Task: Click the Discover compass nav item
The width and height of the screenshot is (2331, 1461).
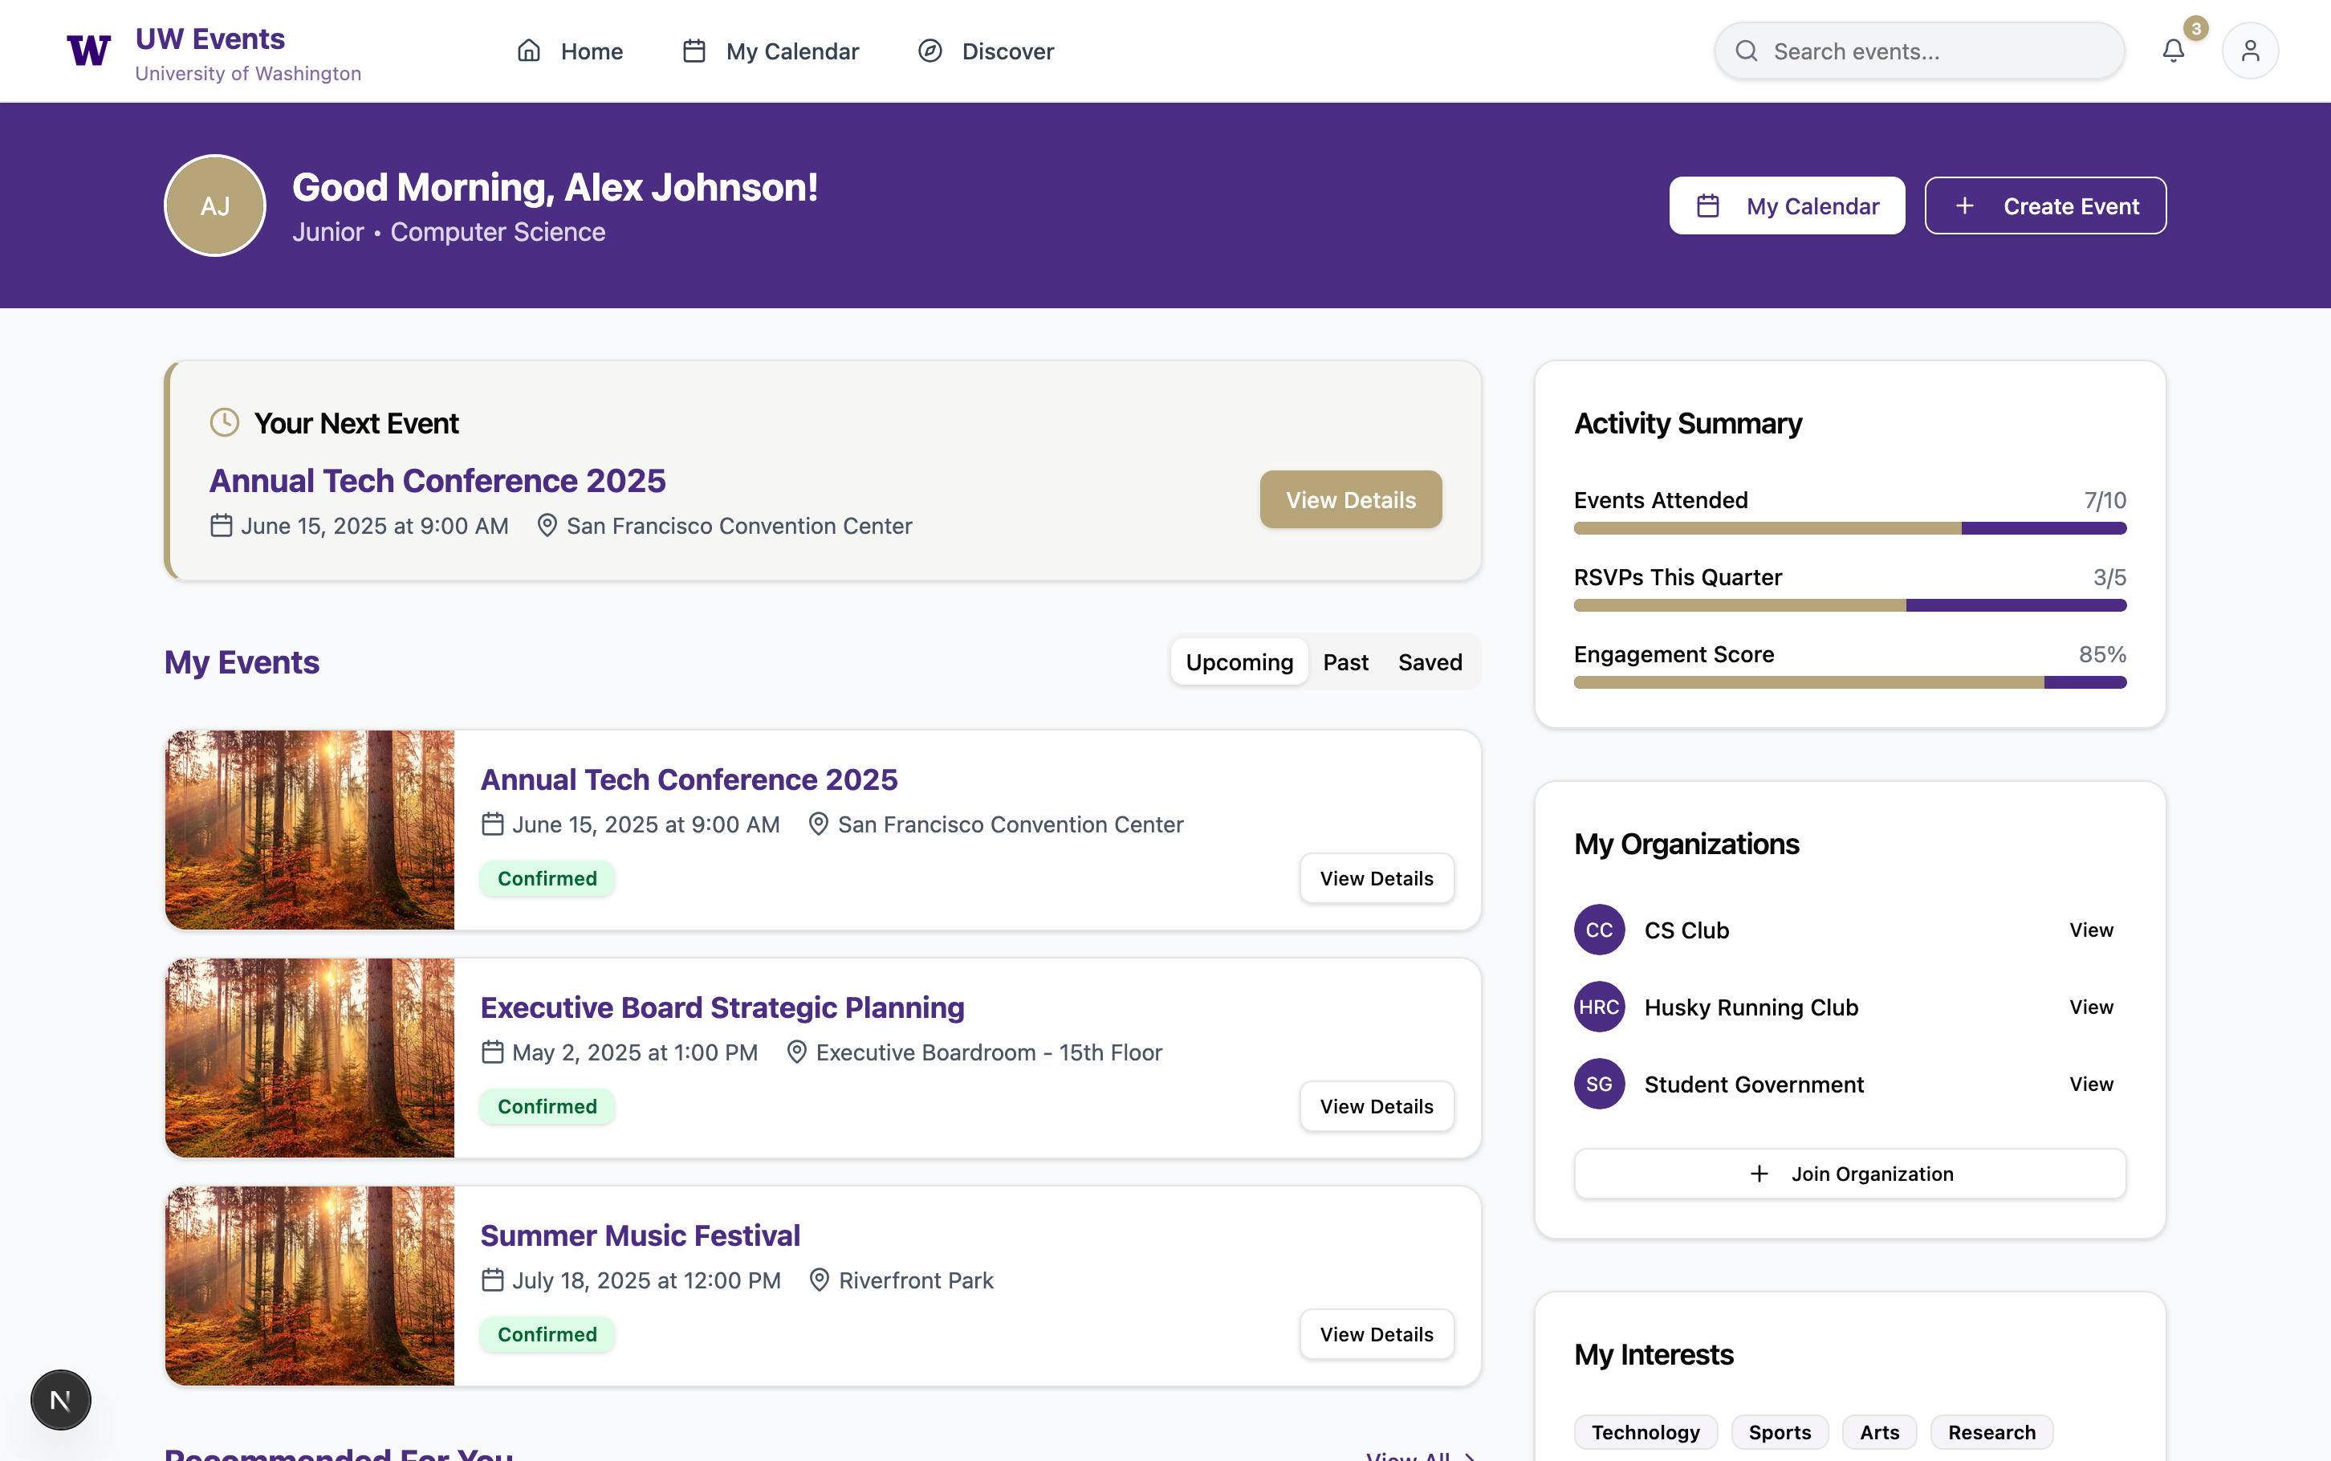Action: 986,51
